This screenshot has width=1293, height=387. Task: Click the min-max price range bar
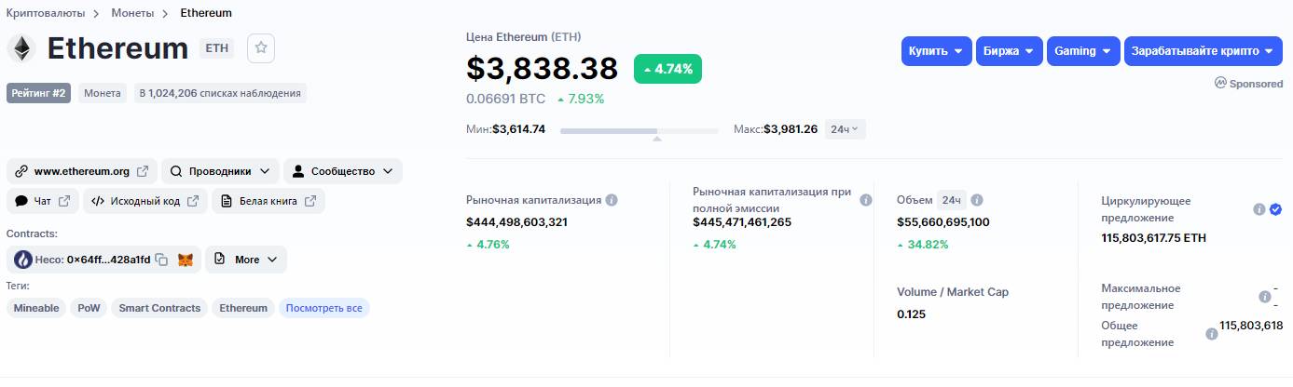(x=639, y=131)
